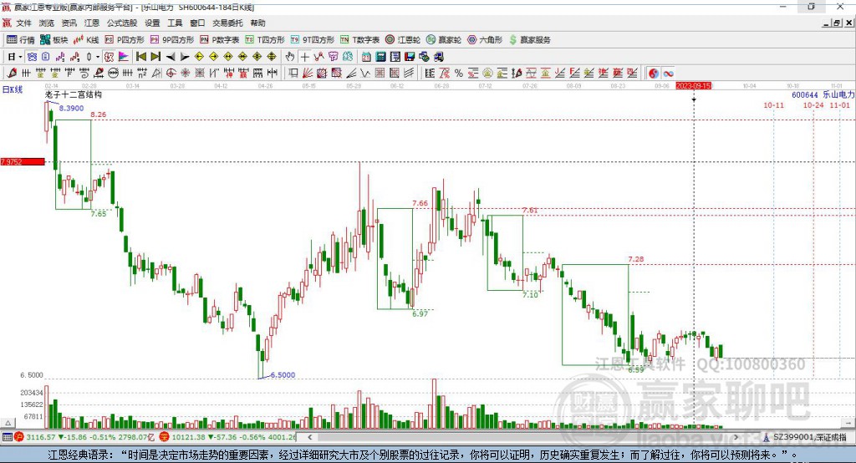This screenshot has height=463, width=856.
Task: Expand the candlestick style dropdown arrow
Action: (x=98, y=57)
